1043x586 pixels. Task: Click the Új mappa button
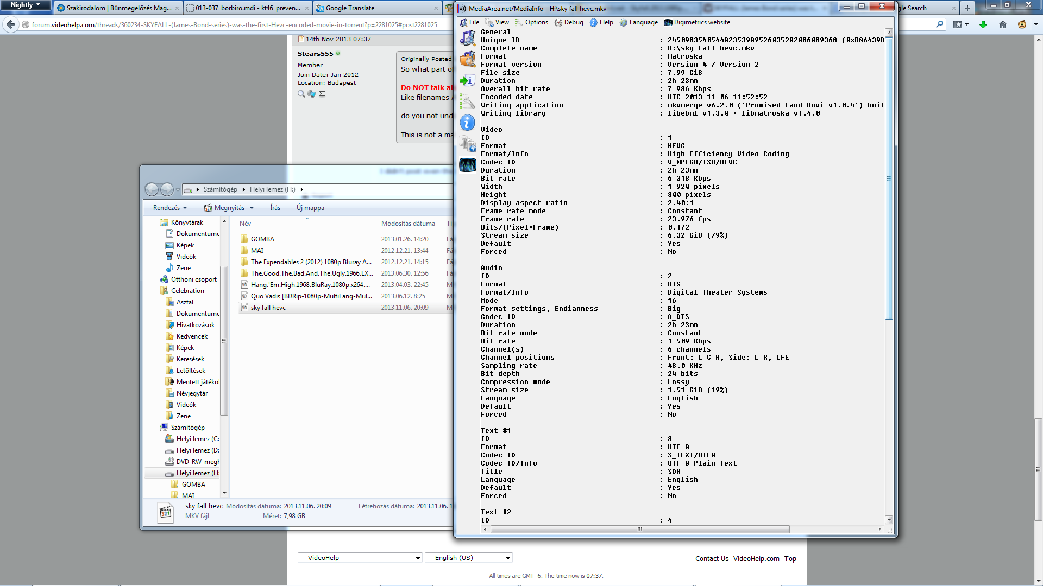coord(310,208)
